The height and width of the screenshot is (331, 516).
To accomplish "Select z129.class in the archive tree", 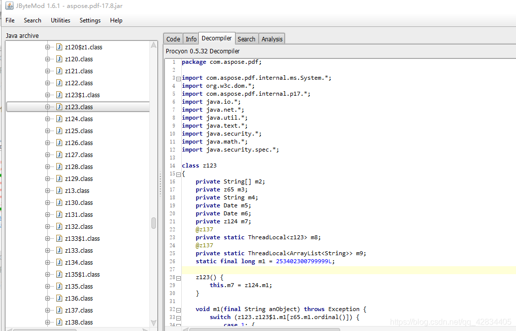I will tap(79, 179).
